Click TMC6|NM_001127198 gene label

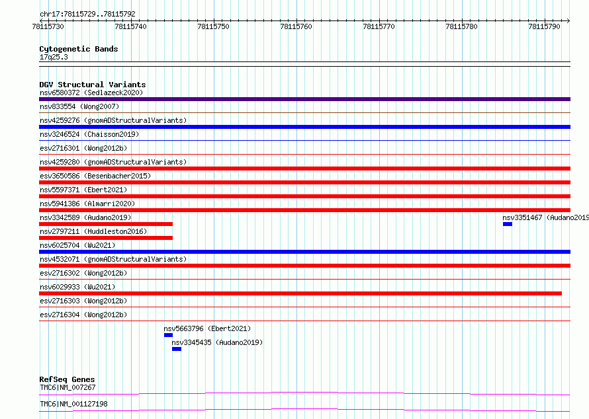pos(73,404)
